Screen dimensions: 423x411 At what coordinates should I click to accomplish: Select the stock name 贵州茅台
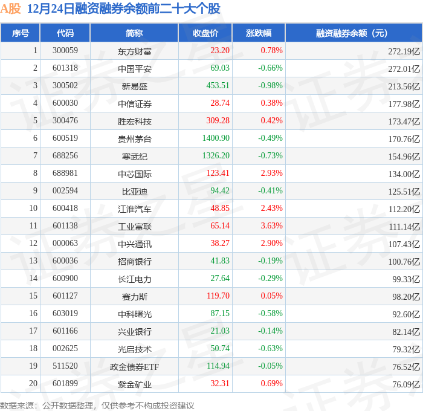[x=134, y=139]
